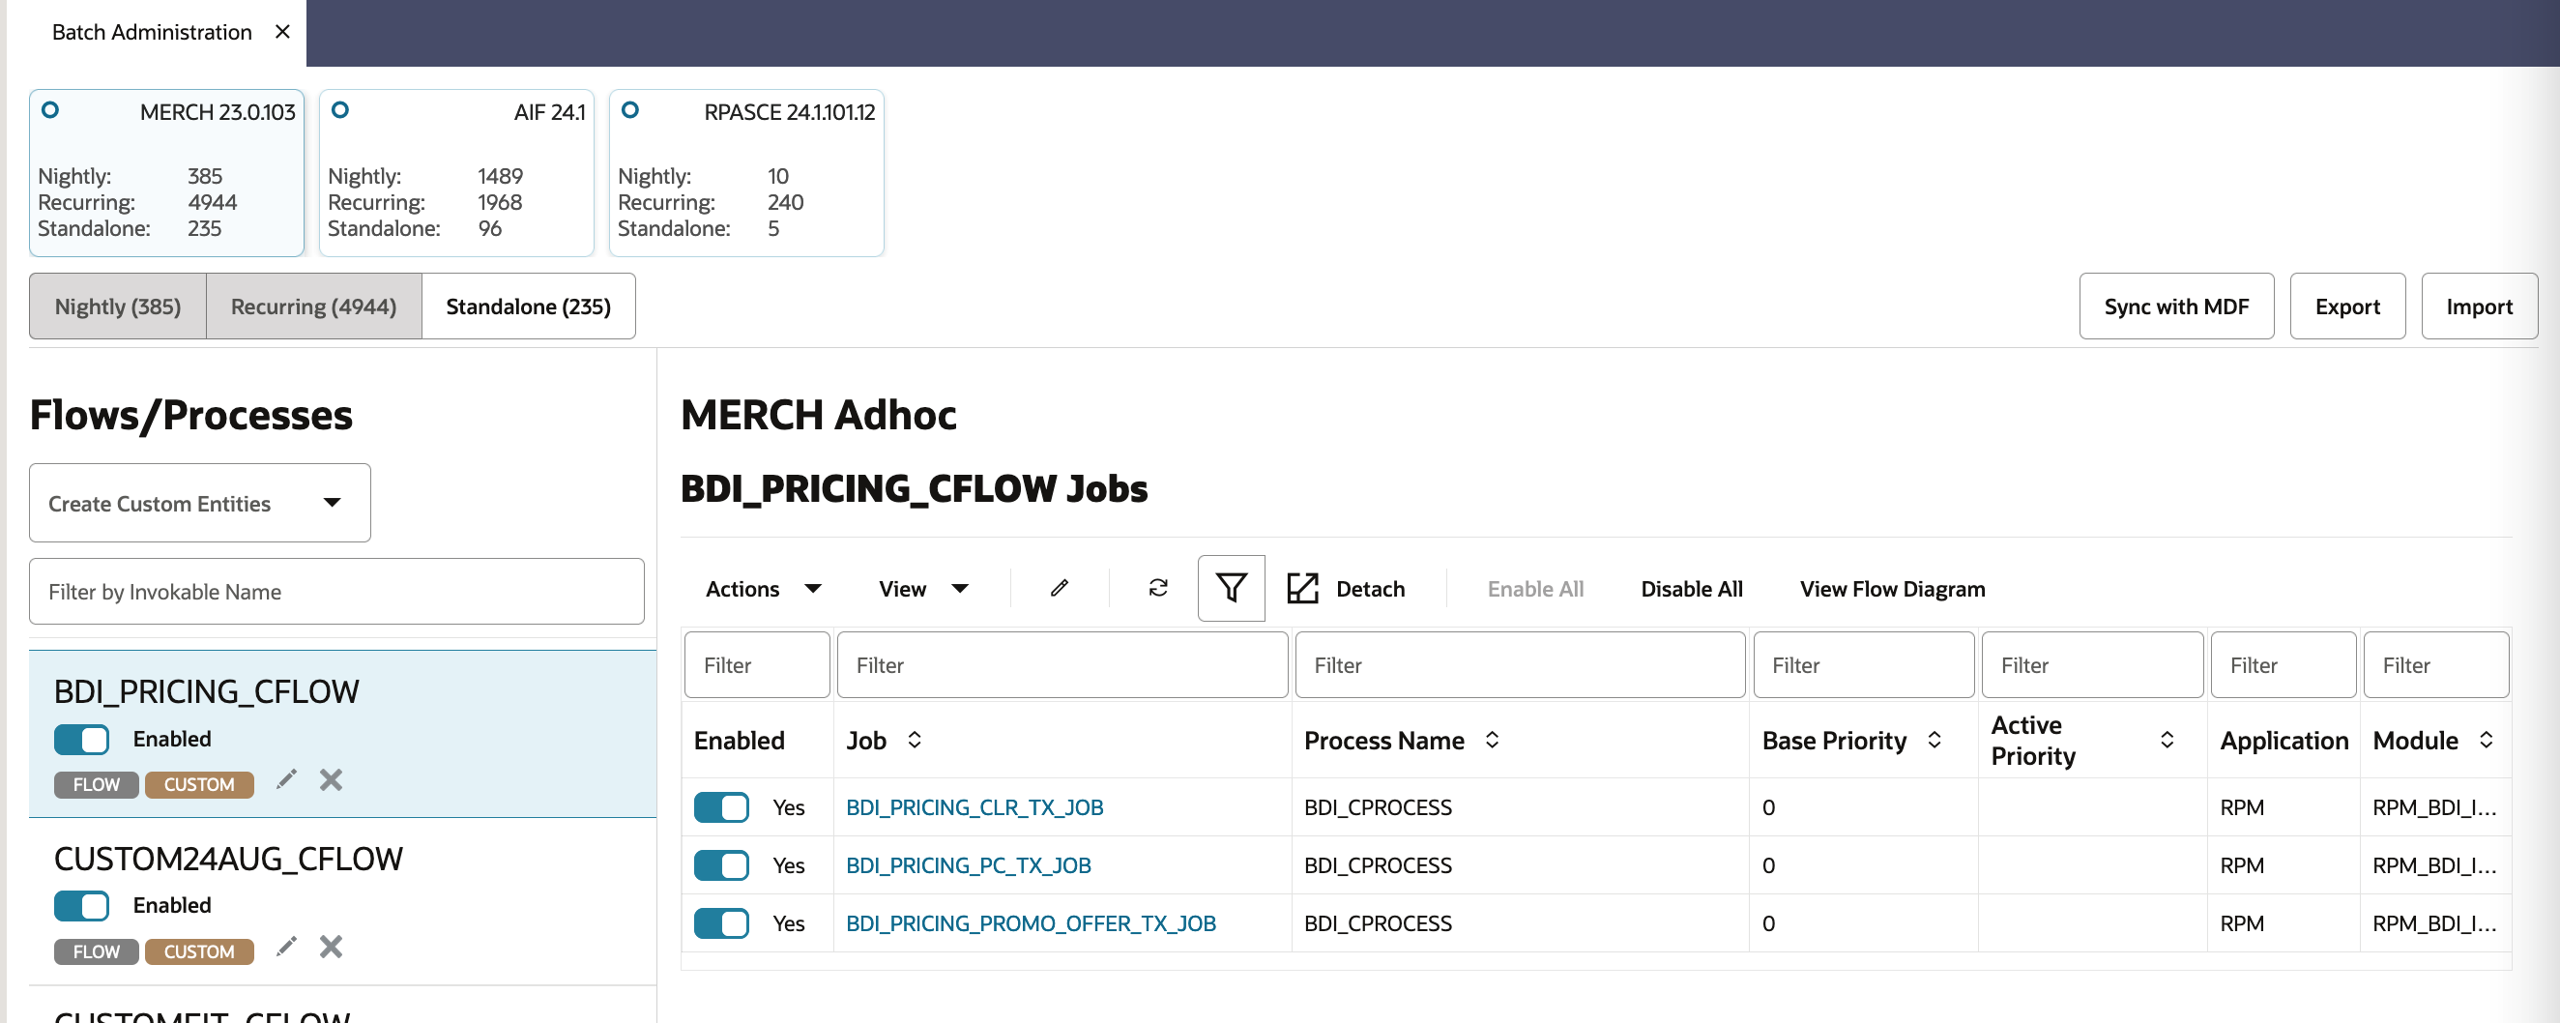The height and width of the screenshot is (1023, 2560).
Task: Edit the BDI_PRICING_CFLOW flow with pencil icon
Action: [286, 780]
